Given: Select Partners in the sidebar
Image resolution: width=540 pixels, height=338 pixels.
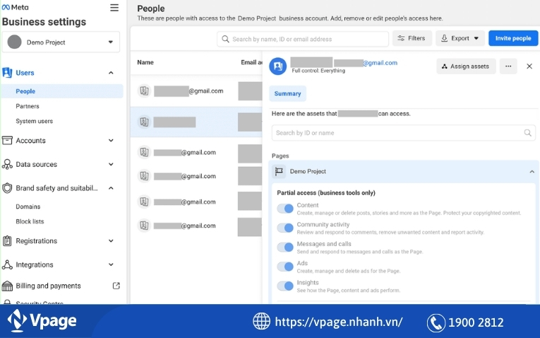Looking at the screenshot, I should 28,106.
